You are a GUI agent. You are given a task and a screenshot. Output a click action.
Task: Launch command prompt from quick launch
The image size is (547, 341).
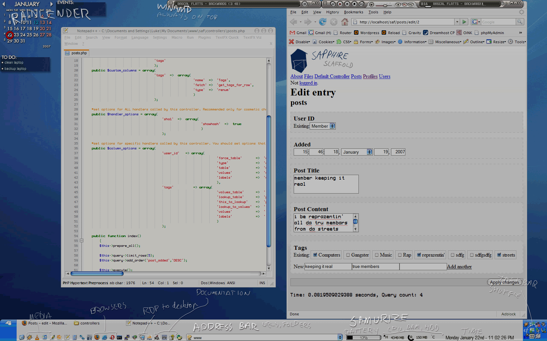pos(119,337)
